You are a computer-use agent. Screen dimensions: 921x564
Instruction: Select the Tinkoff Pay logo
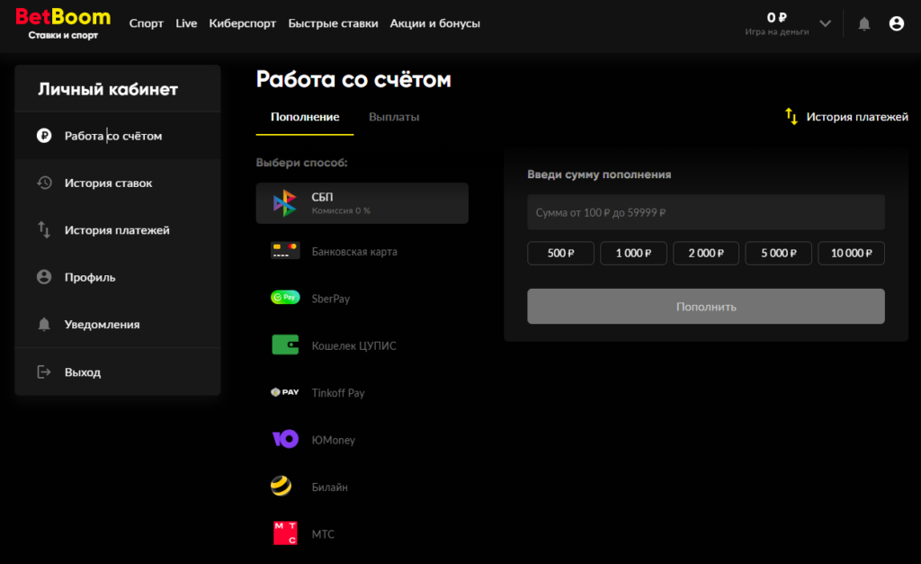[x=285, y=392]
